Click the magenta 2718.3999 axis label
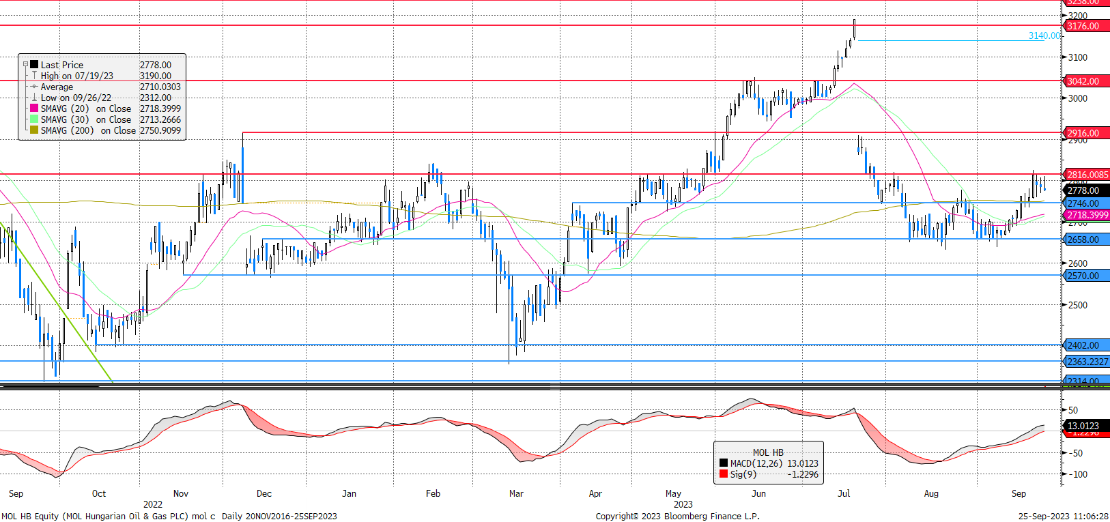This screenshot has height=522, width=1110. pyautogui.click(x=1087, y=215)
